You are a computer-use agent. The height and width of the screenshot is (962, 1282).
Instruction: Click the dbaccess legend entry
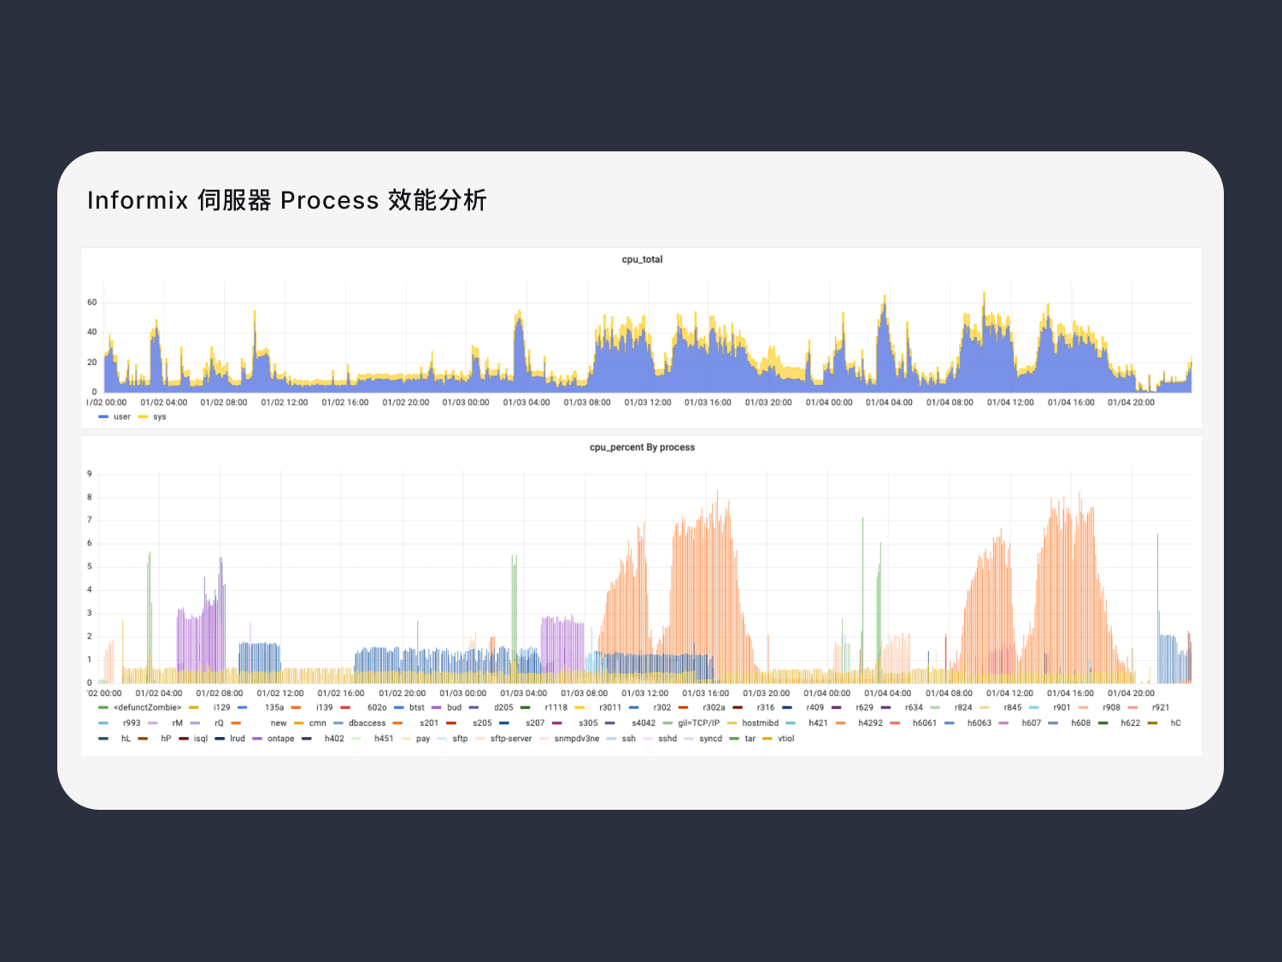click(367, 723)
